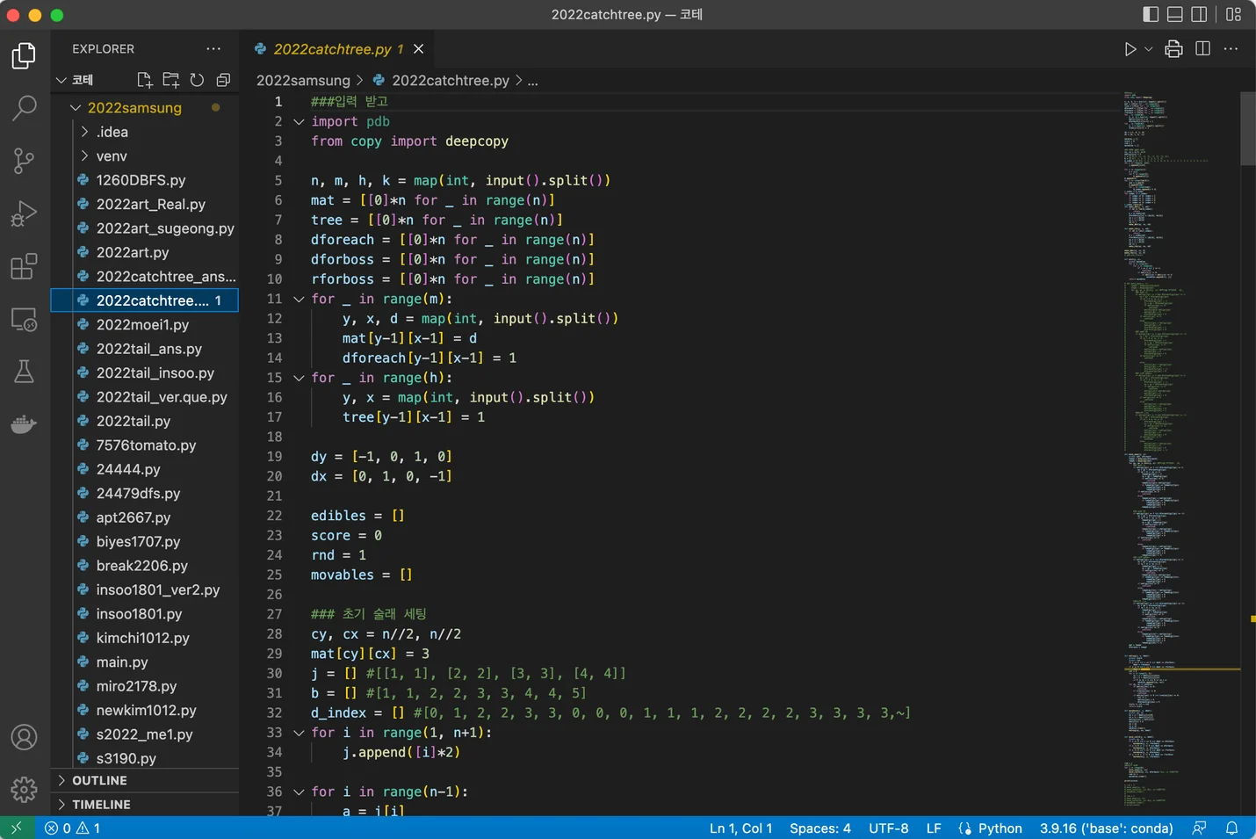The image size is (1256, 839).
Task: Toggle secondary side bar visibility
Action: (x=1199, y=14)
